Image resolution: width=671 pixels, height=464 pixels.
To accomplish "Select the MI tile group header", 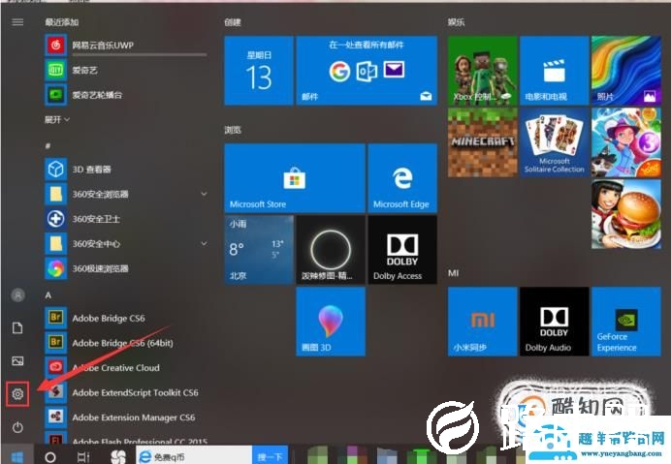I will [453, 273].
